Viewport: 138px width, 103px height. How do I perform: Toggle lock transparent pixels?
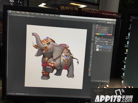[x=98, y=44]
